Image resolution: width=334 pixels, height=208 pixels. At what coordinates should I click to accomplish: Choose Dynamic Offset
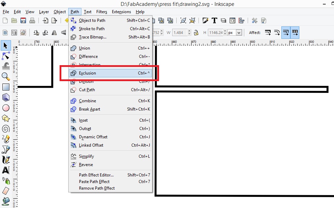point(110,137)
